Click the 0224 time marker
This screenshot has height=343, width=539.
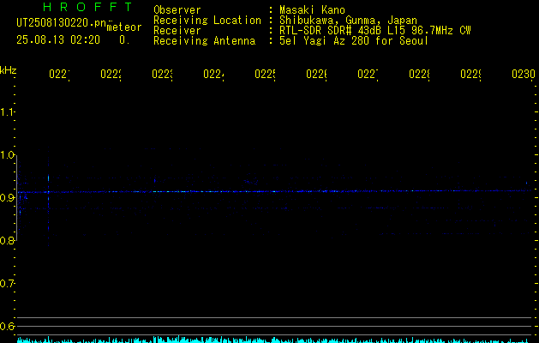213,74
